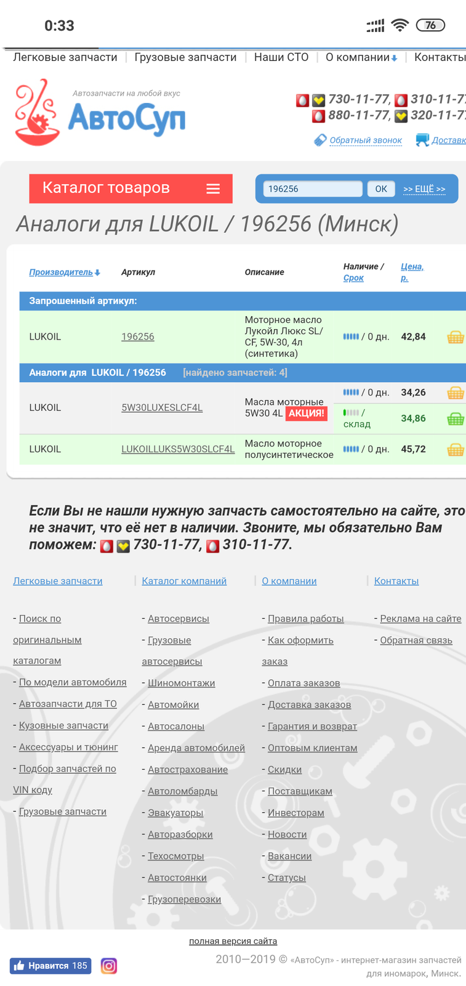Check Wi-Fi status icon in status bar
Screen dimensions: 466x986
(400, 25)
